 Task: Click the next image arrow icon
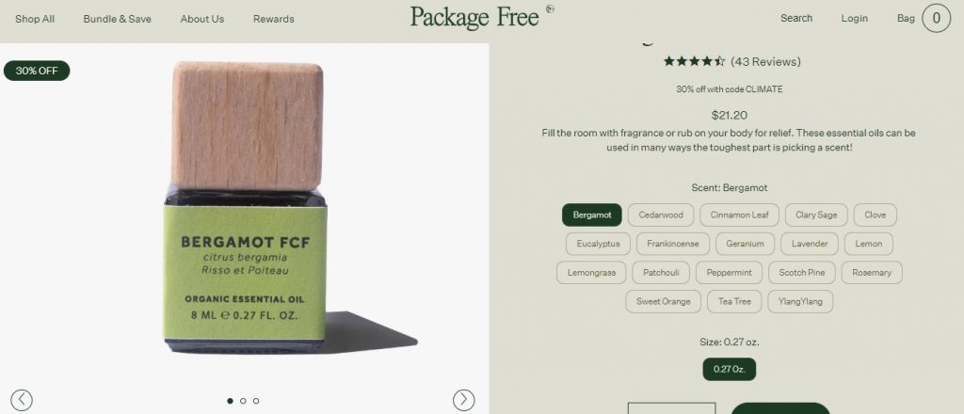463,400
